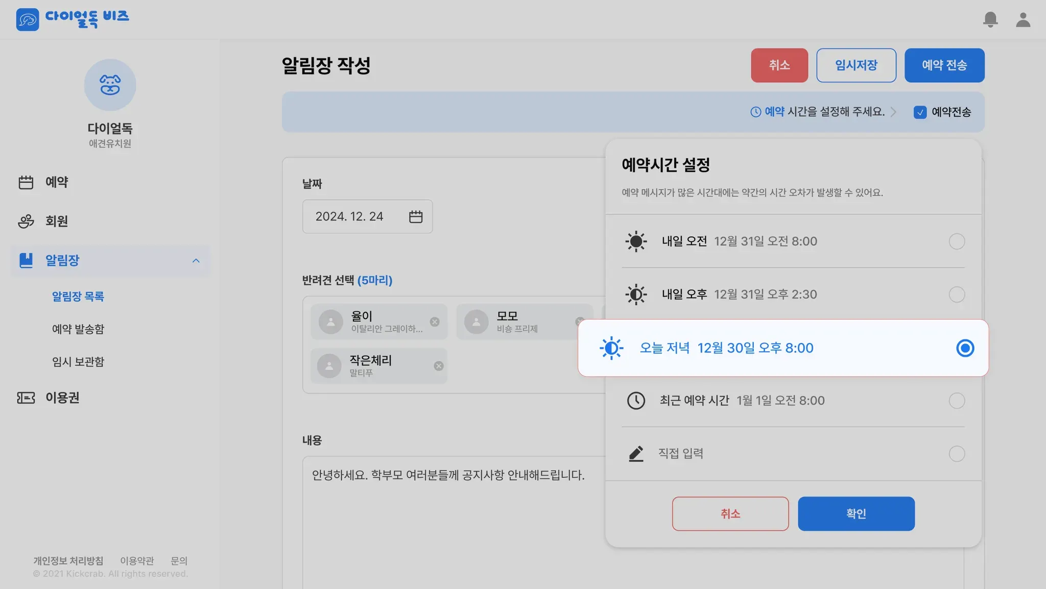This screenshot has height=589, width=1046.
Task: Open the user profile icon
Action: 1023,19
